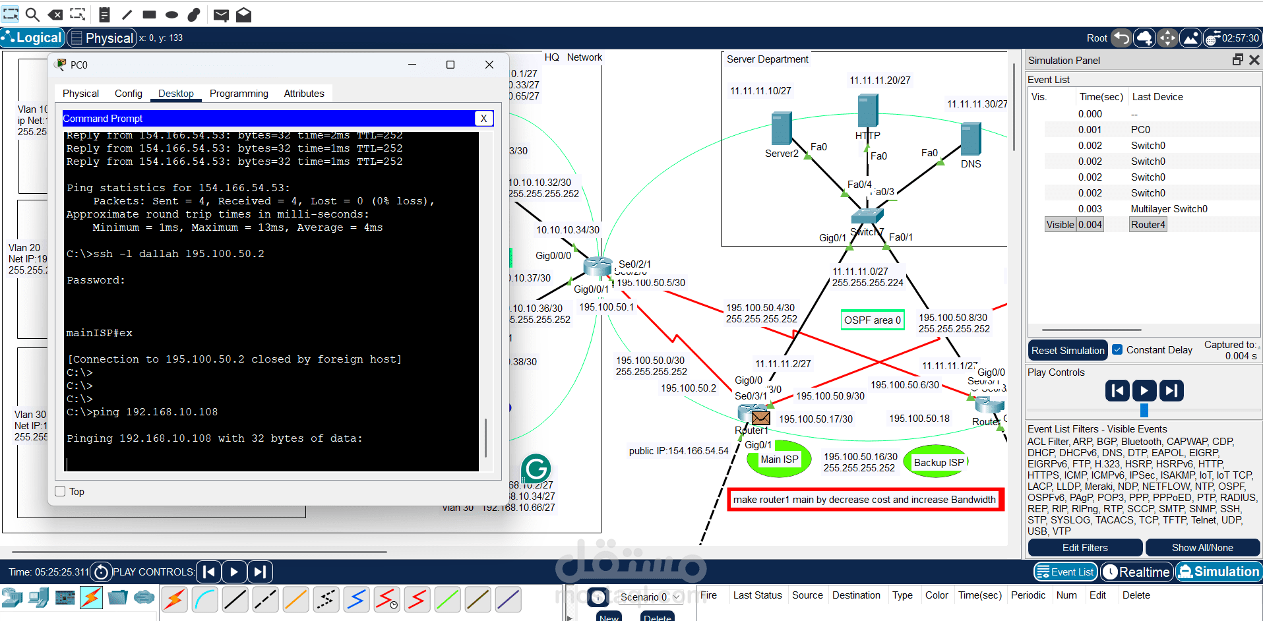Click the envelope PDU on Router1
This screenshot has height=621, width=1263.
(761, 417)
